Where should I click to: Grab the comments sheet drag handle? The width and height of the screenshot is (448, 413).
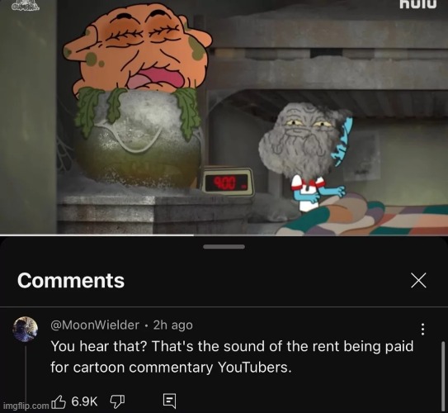(x=224, y=247)
